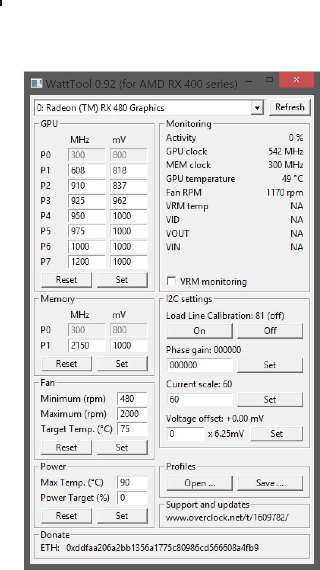Edit the Current scale field 60

(199, 399)
